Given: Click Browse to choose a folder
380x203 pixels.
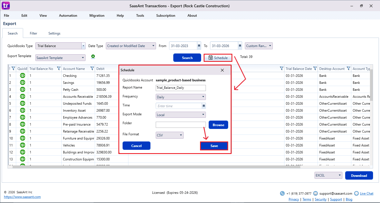Looking at the screenshot, I should (218, 125).
